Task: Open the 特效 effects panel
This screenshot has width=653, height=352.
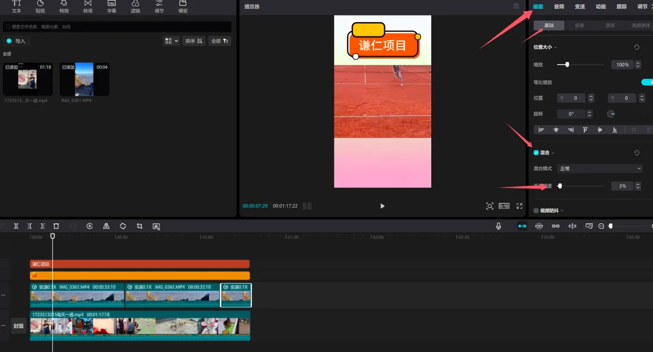Action: click(x=64, y=6)
